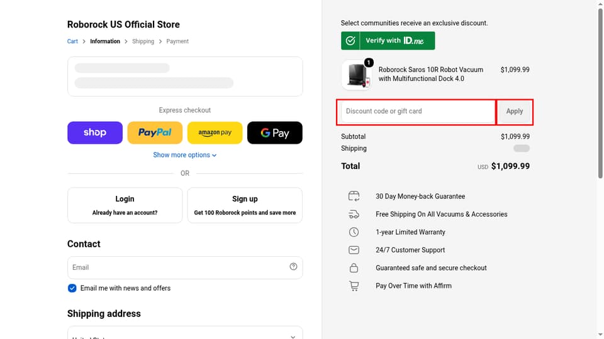This screenshot has width=604, height=339.
Task: Click the total amount $1,099.99 in bold
Action: pos(510,166)
